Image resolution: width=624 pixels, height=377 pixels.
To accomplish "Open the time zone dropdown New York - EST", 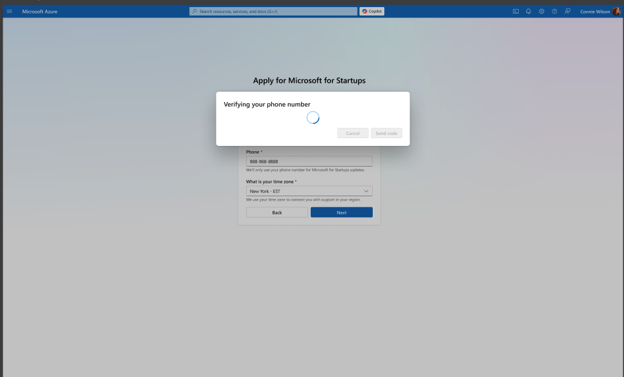I will [309, 191].
